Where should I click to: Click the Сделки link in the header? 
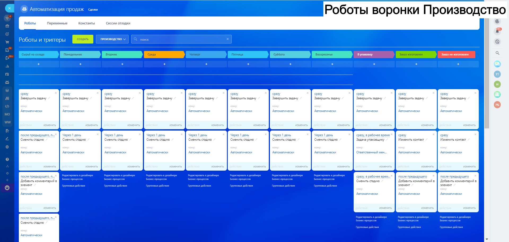pos(93,10)
